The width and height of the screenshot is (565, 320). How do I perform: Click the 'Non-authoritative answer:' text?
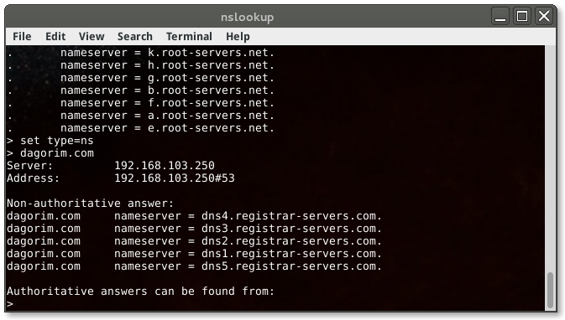point(90,204)
